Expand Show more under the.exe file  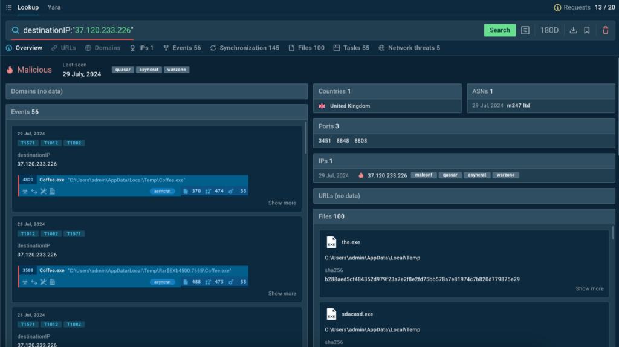(589, 289)
